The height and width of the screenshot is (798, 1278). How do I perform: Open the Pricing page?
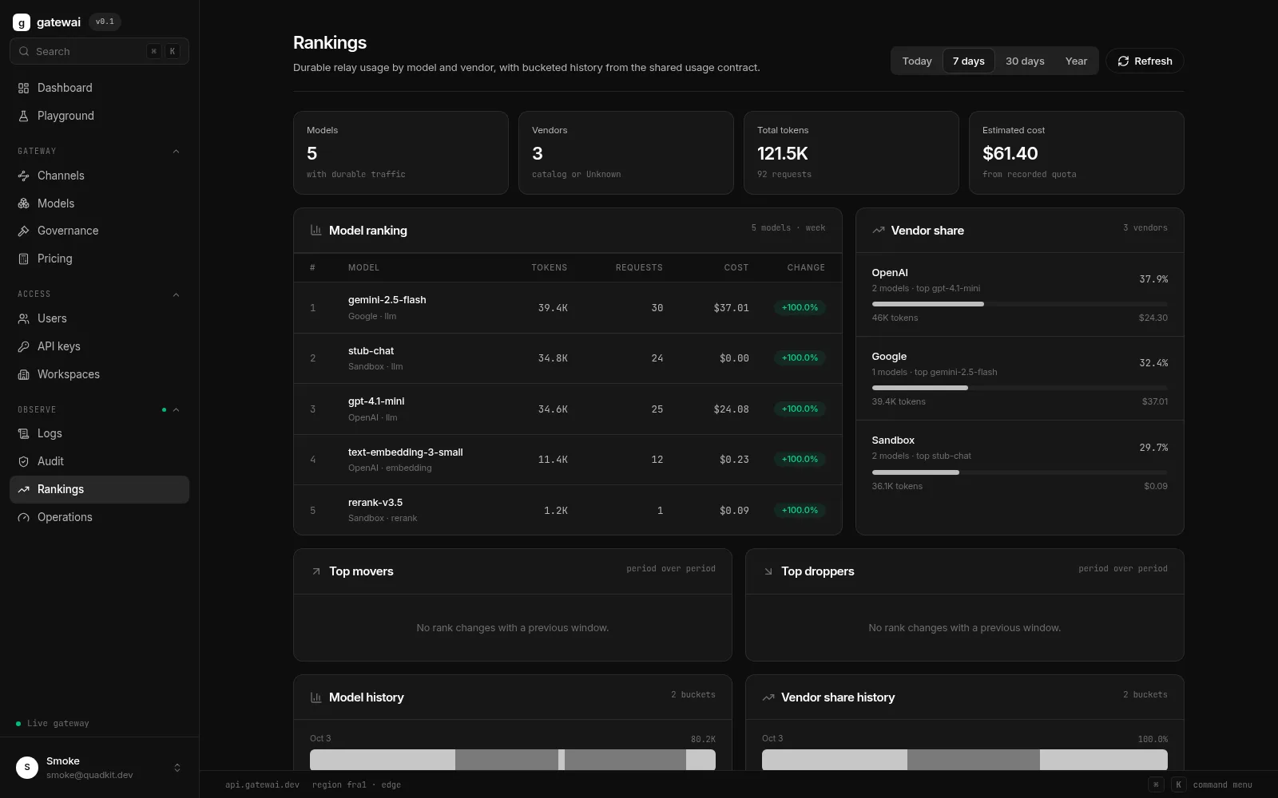(99, 259)
